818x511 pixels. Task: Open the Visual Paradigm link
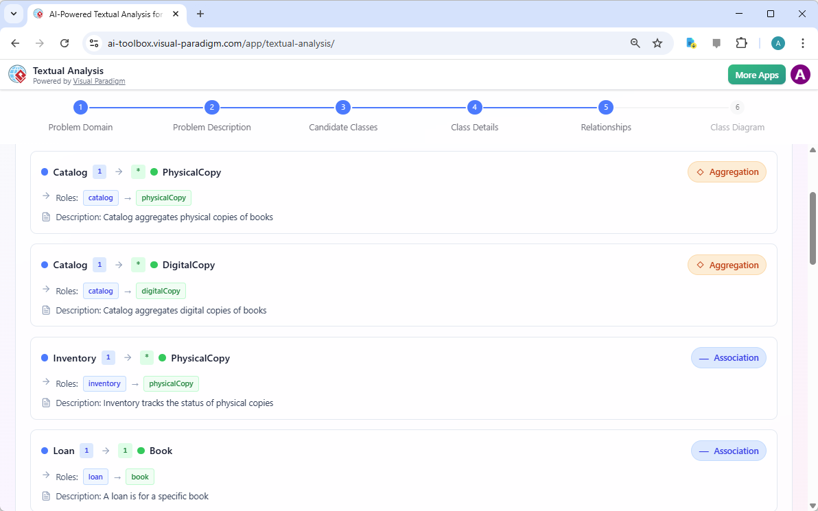pos(99,81)
